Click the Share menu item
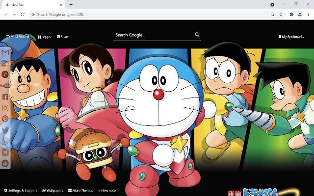The image size is (314, 196). click(63, 37)
